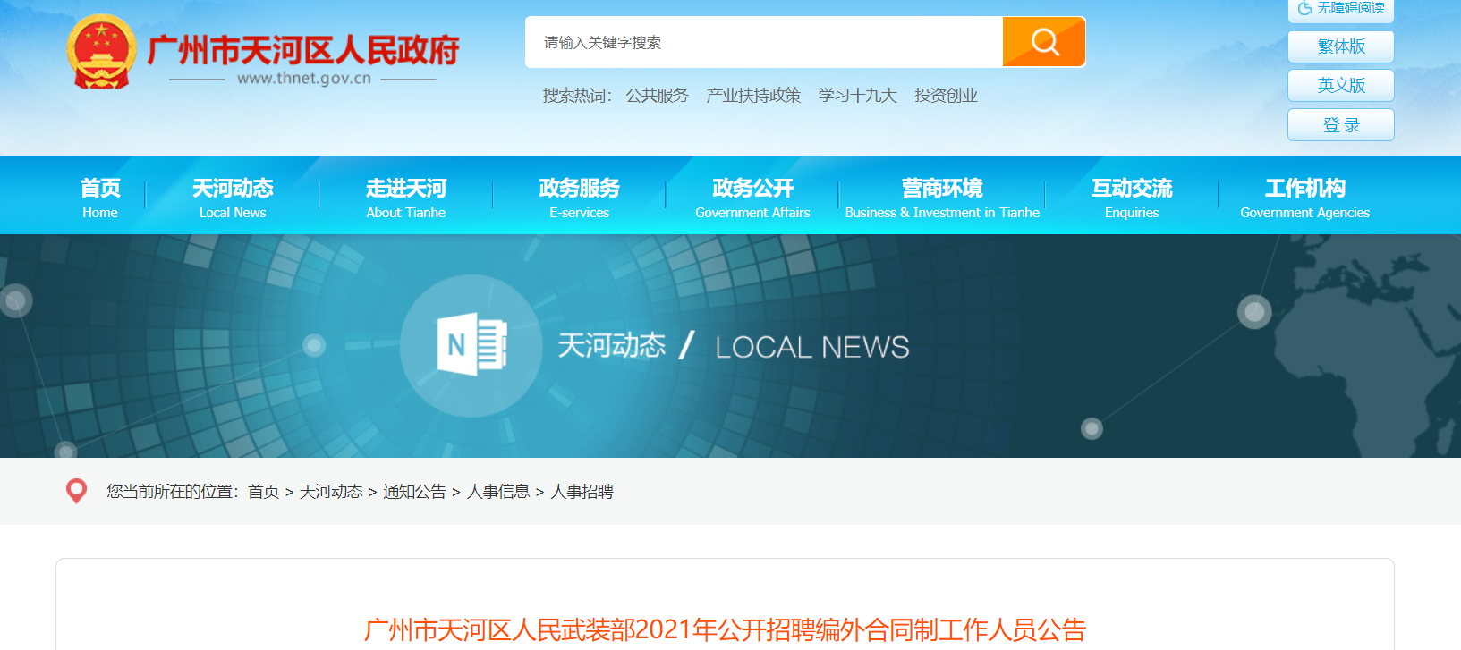Viewport: 1461px width, 650px height.
Task: Click the orange search magnifier button
Action: [1043, 42]
